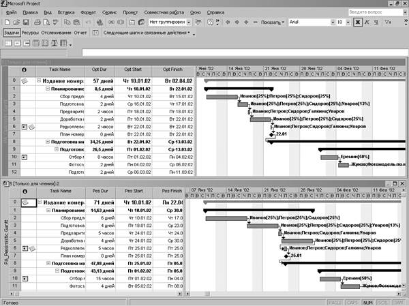
Task: Collapse 'Планирование' summary in upper pane
Action: coord(48,89)
